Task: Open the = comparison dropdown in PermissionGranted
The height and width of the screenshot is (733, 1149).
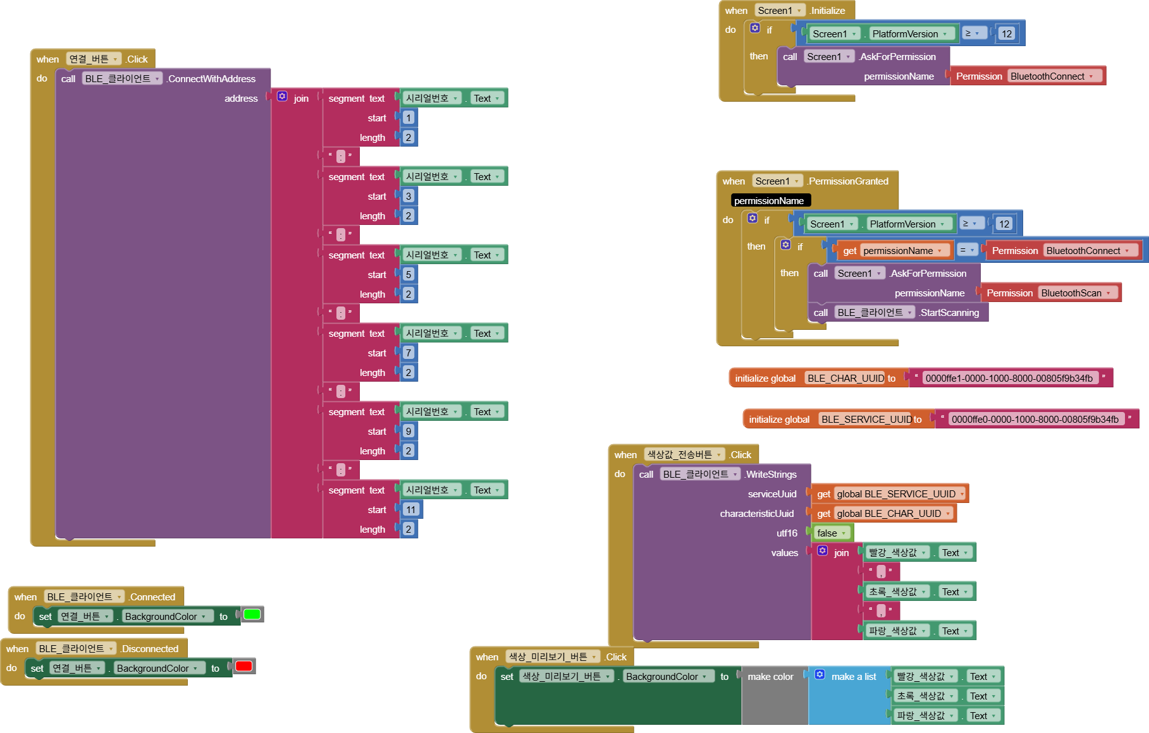Action: click(968, 250)
